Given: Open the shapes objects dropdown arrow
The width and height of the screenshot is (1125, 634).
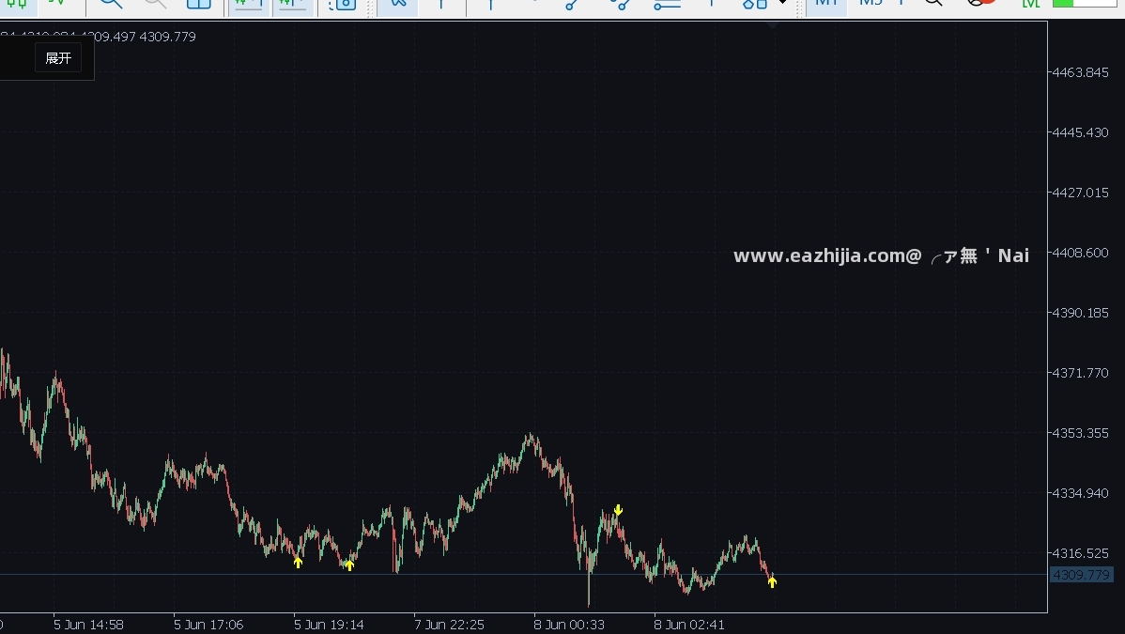Looking at the screenshot, I should click(782, 3).
